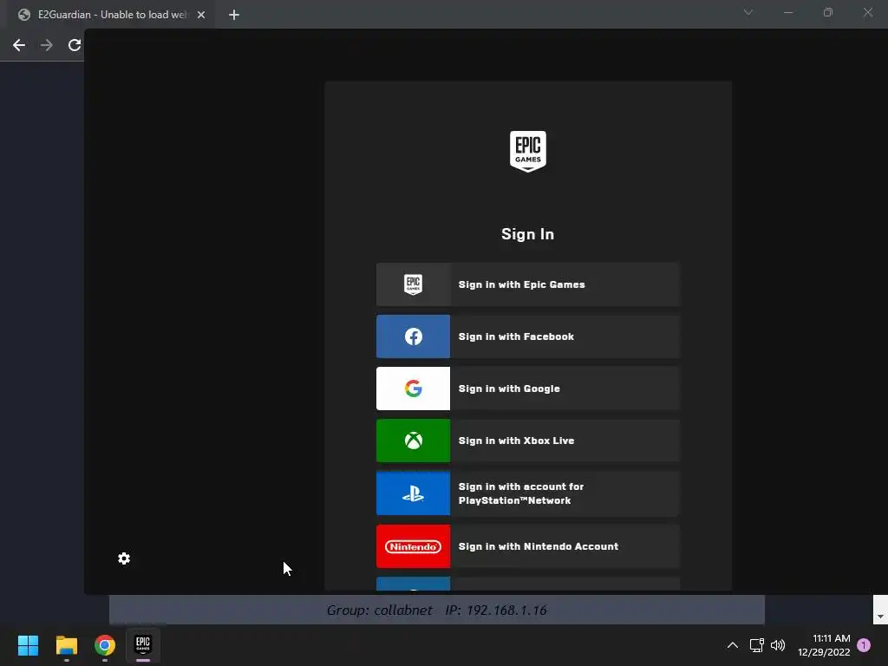Click the Sign In heading
888x666 pixels.
click(x=528, y=234)
